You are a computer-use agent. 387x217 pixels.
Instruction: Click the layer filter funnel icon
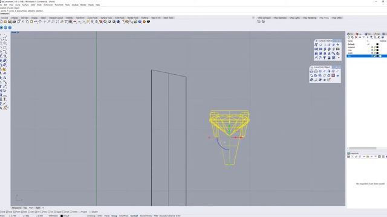[371, 37]
